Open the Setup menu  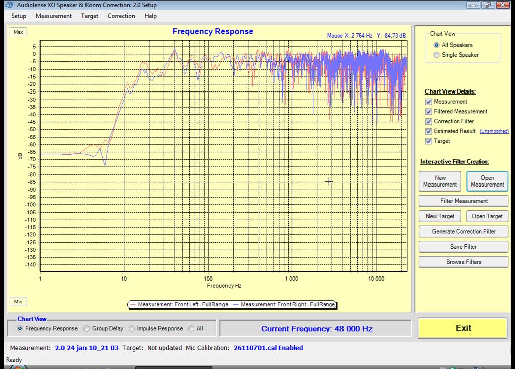click(x=19, y=16)
